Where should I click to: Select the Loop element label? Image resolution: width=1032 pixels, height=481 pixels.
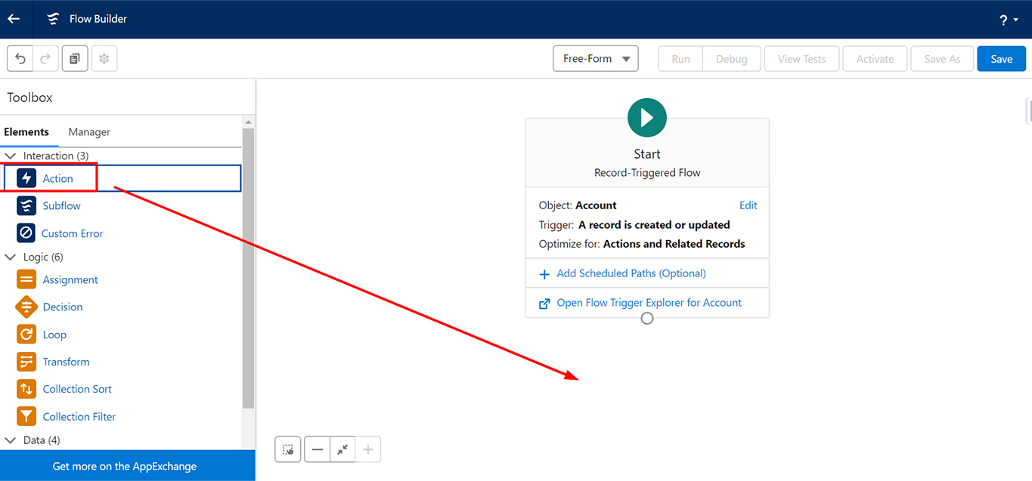(x=54, y=335)
